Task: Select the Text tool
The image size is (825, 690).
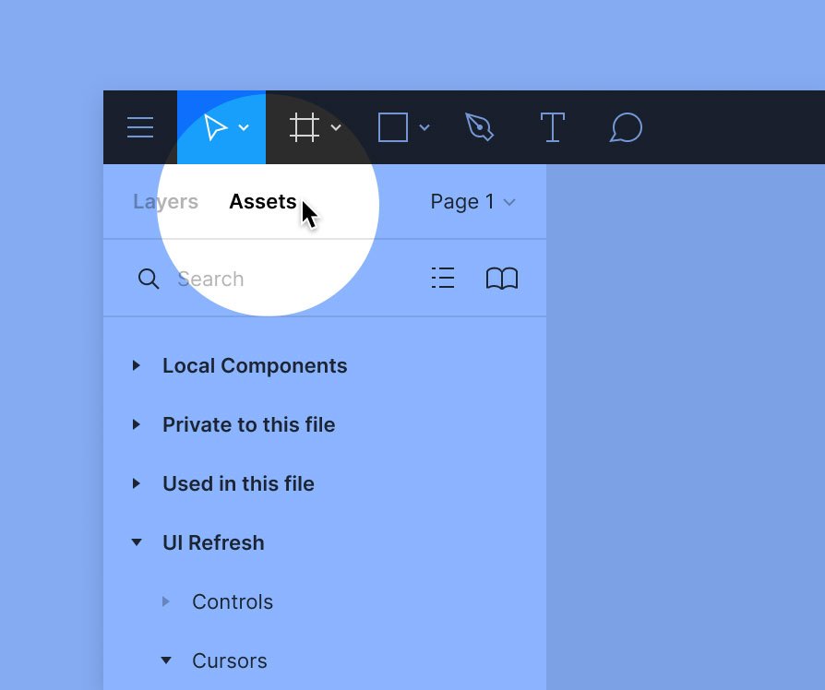Action: click(552, 127)
